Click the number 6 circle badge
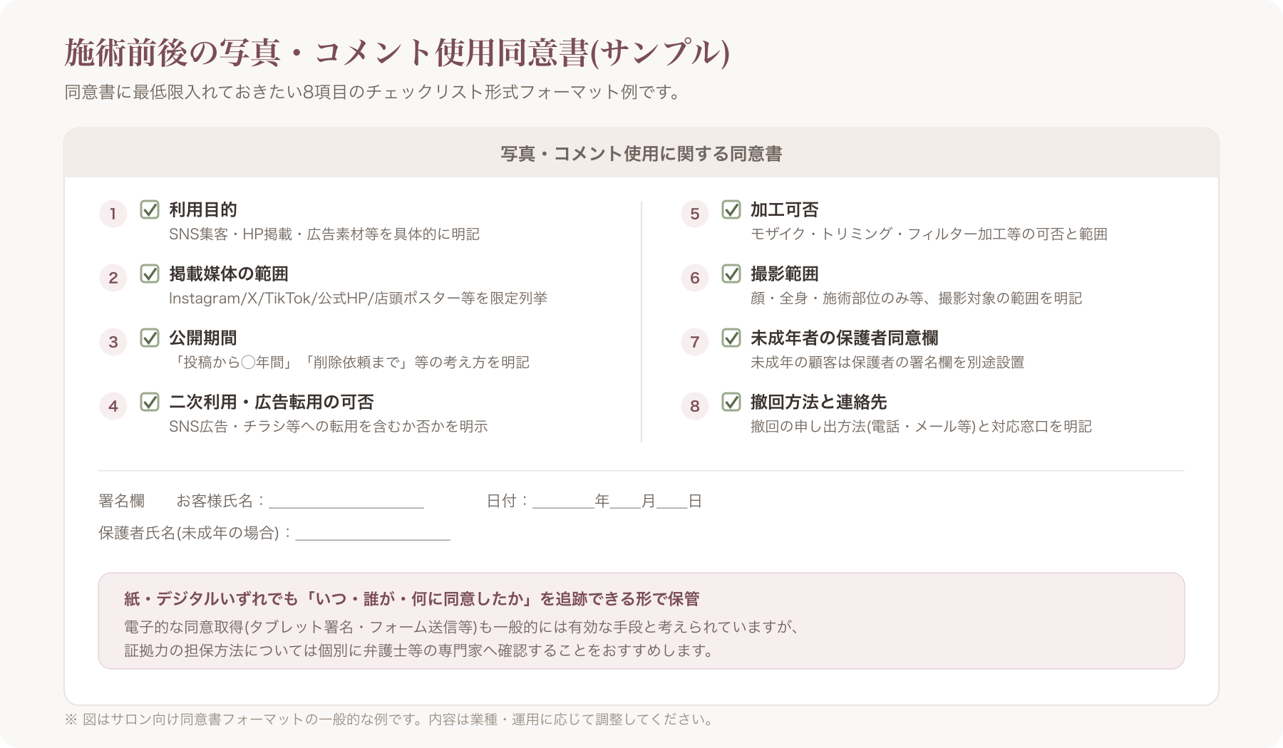This screenshot has height=748, width=1283. point(695,278)
